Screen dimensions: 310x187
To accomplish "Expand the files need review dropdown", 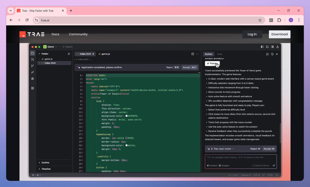I will click(x=221, y=149).
